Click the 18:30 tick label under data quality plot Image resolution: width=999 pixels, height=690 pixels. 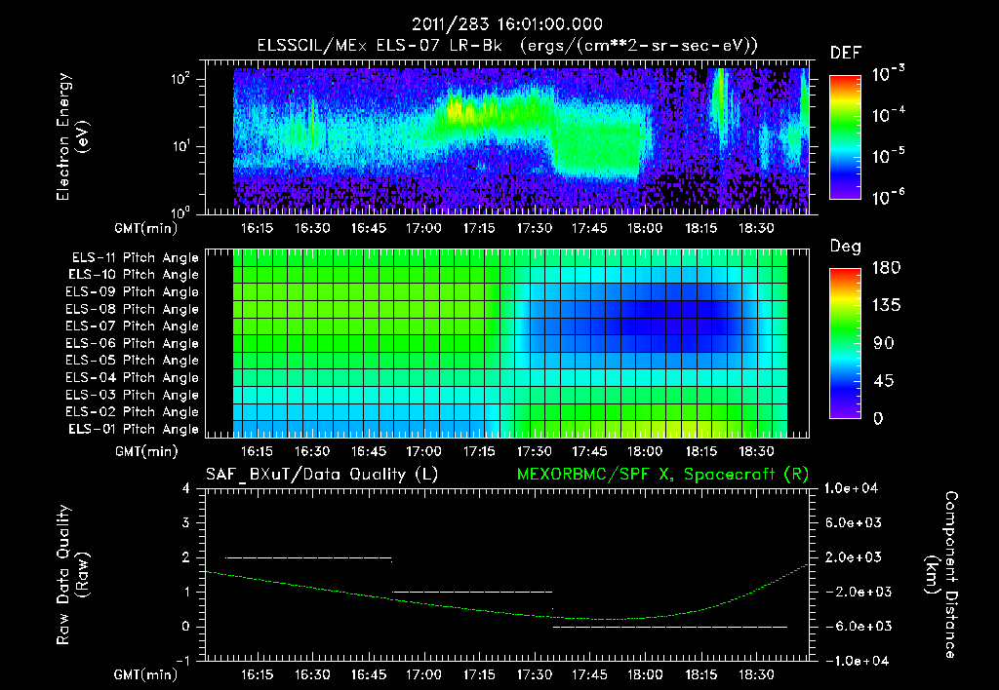pyautogui.click(x=756, y=674)
